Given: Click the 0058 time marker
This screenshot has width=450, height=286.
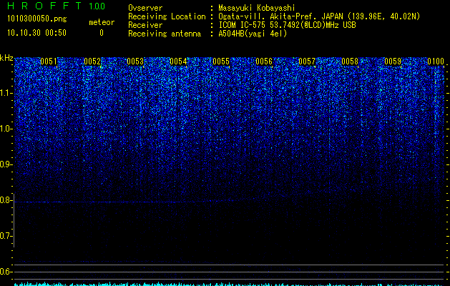Looking at the screenshot, I should [x=350, y=61].
